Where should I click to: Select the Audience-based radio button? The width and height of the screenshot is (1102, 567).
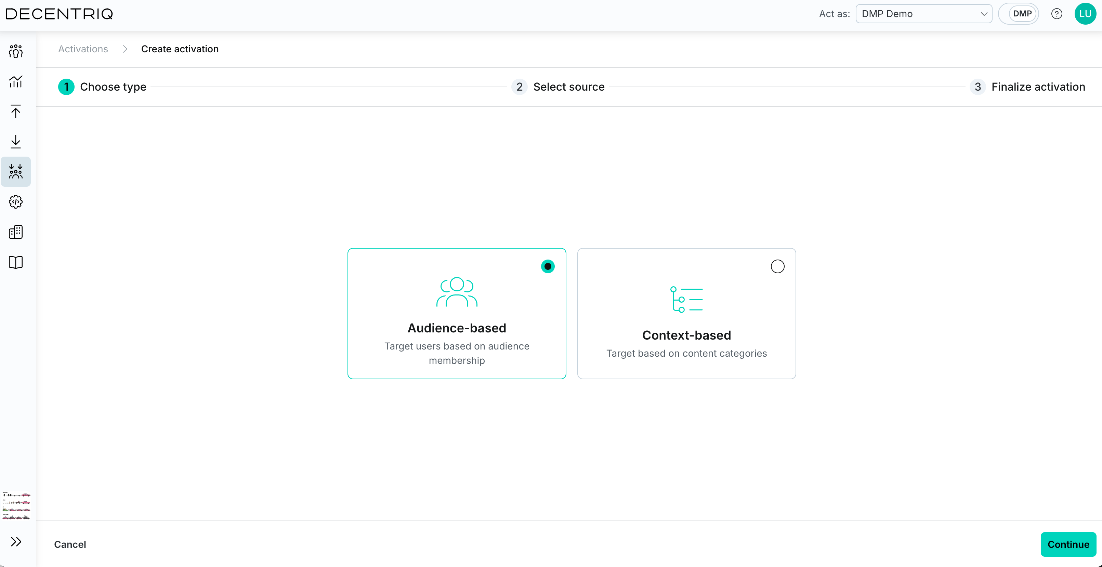[x=548, y=266]
